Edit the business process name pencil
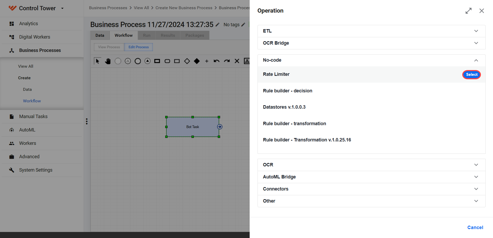The image size is (493, 238). 218,25
